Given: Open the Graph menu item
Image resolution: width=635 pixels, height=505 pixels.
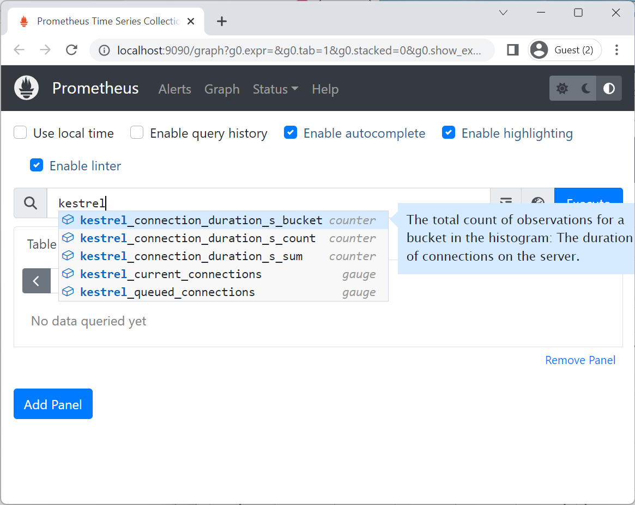Looking at the screenshot, I should pos(221,89).
